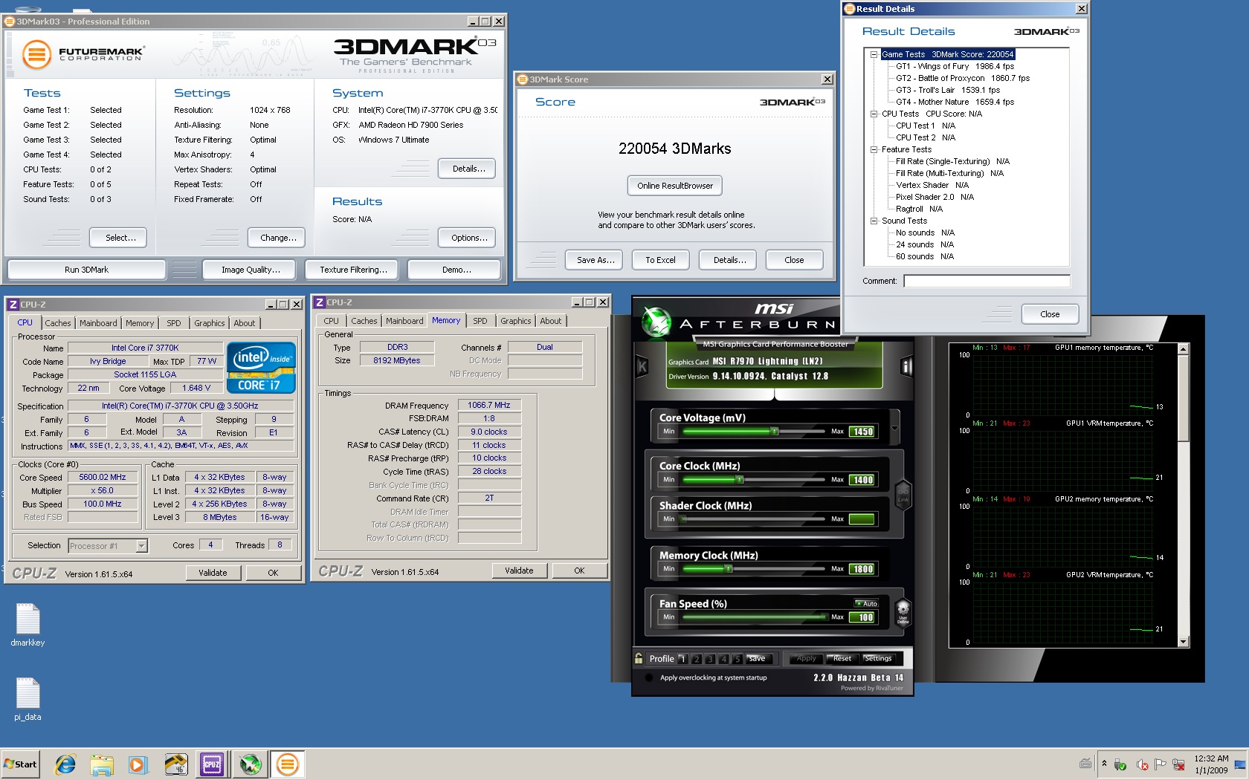Click the Comment input field
This screenshot has height=780, width=1249.
click(987, 281)
